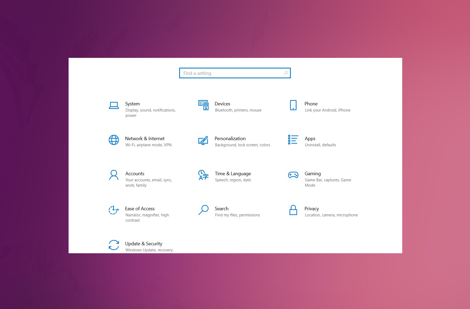Open the Ease of Access title
470x309 pixels.
tap(140, 209)
